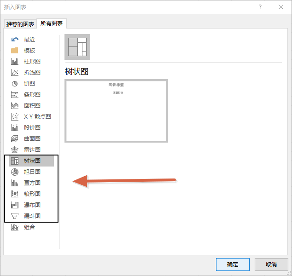The height and width of the screenshot is (276, 292).
Task: Select the 瀑布图 waterfall chart icon
Action: [x=15, y=205]
